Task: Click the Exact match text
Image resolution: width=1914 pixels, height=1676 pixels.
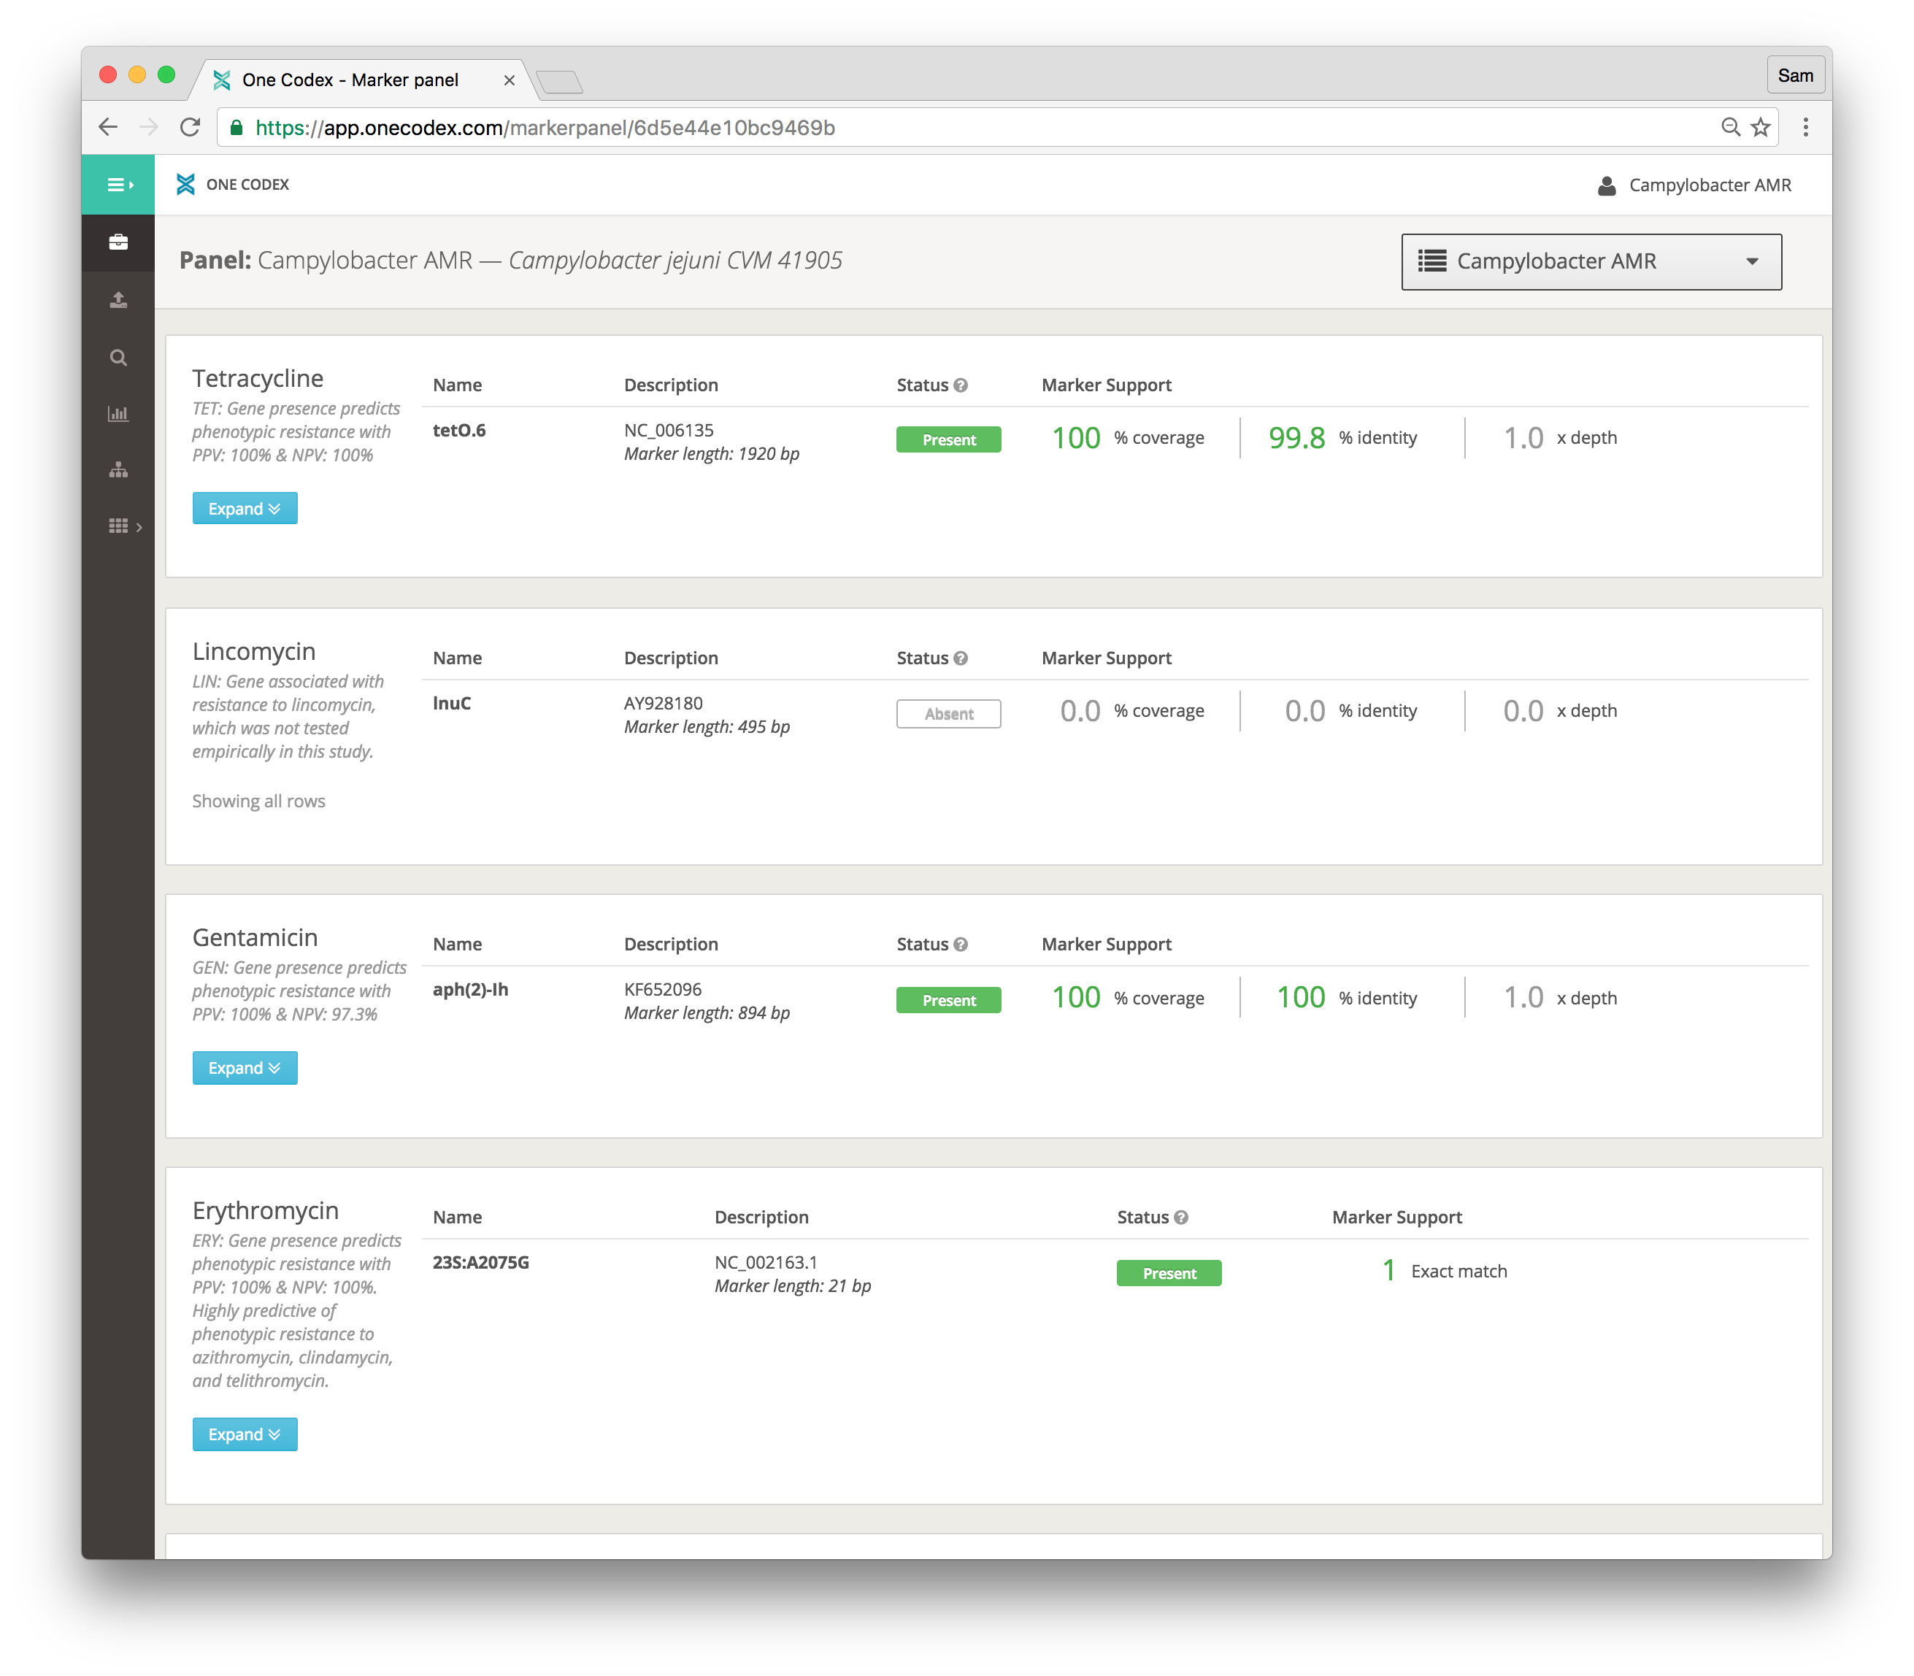Action: pyautogui.click(x=1458, y=1271)
